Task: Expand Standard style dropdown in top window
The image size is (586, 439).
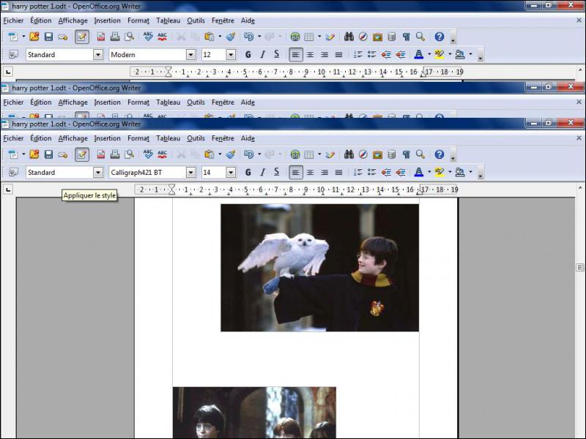Action: tap(98, 55)
